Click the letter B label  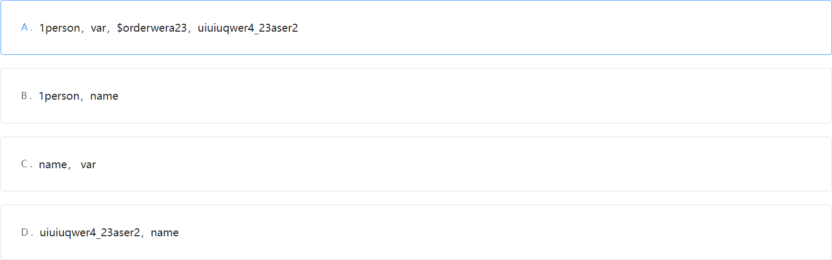(25, 96)
